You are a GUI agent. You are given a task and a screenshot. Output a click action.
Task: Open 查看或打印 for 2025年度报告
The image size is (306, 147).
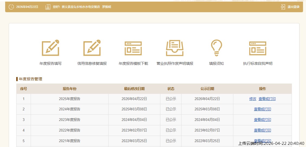267,99
